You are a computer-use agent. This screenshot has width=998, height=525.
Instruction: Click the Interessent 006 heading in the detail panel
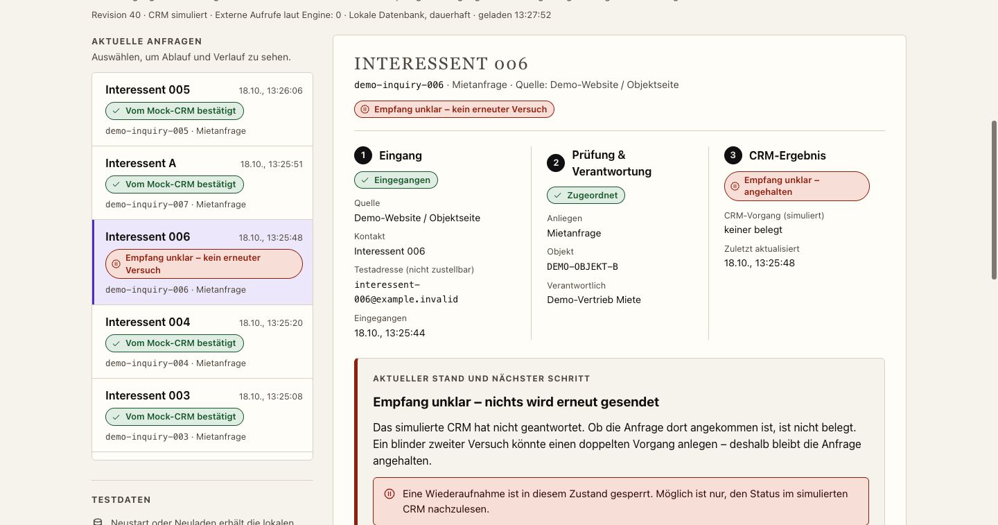pyautogui.click(x=441, y=64)
